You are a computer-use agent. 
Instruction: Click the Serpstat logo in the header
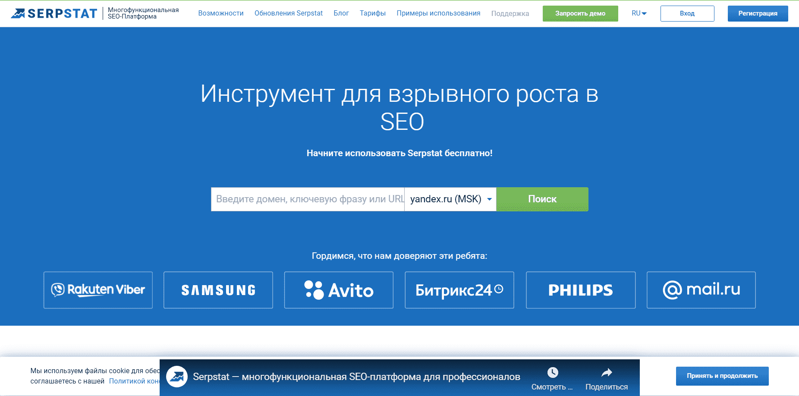[x=54, y=13]
